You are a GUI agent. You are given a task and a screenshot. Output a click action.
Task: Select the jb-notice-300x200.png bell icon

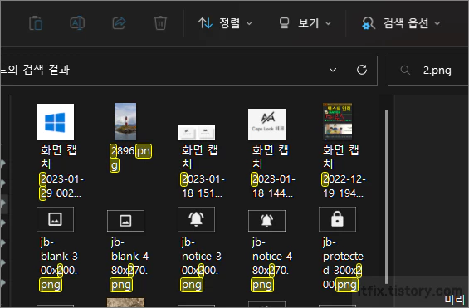tap(196, 219)
